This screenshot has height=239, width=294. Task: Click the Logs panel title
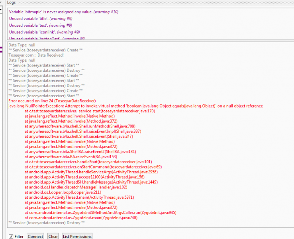[12, 2]
